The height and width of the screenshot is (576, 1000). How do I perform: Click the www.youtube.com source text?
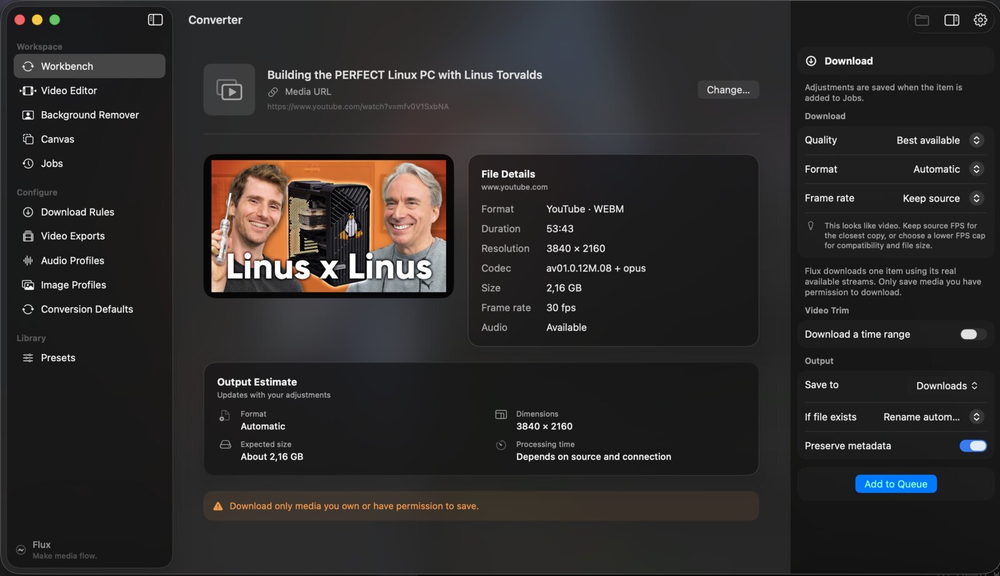[x=514, y=187]
